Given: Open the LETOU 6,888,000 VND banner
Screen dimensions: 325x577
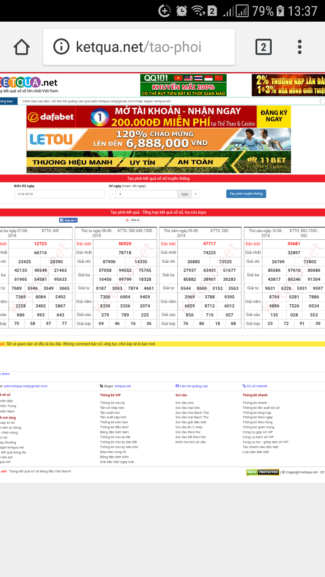Looking at the screenshot, I should coord(158,139).
